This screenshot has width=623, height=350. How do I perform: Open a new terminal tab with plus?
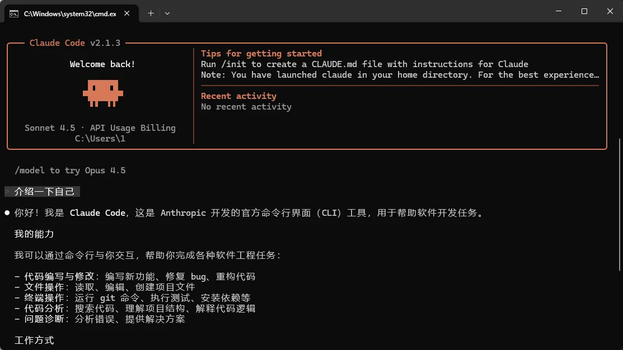tap(151, 13)
